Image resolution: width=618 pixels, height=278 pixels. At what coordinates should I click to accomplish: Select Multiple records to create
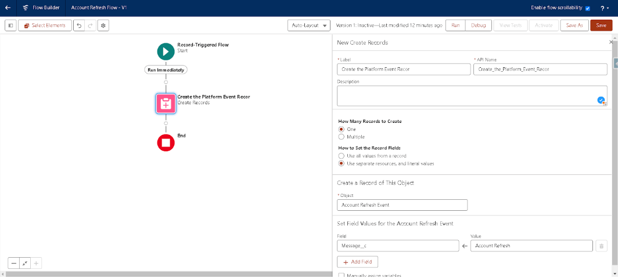click(x=342, y=137)
